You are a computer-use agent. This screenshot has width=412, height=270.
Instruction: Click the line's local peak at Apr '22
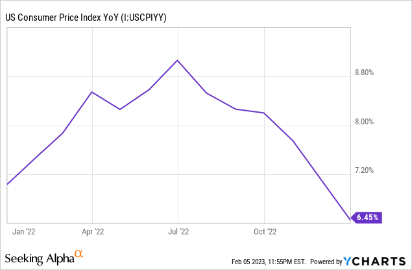pos(92,91)
